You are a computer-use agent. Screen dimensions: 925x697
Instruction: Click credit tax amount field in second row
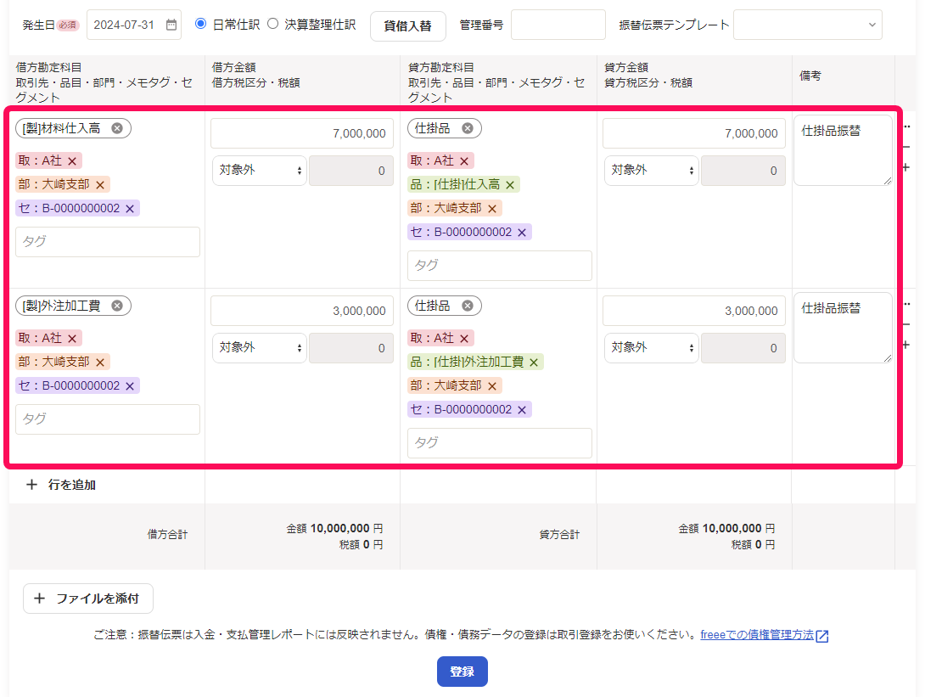pyautogui.click(x=743, y=347)
